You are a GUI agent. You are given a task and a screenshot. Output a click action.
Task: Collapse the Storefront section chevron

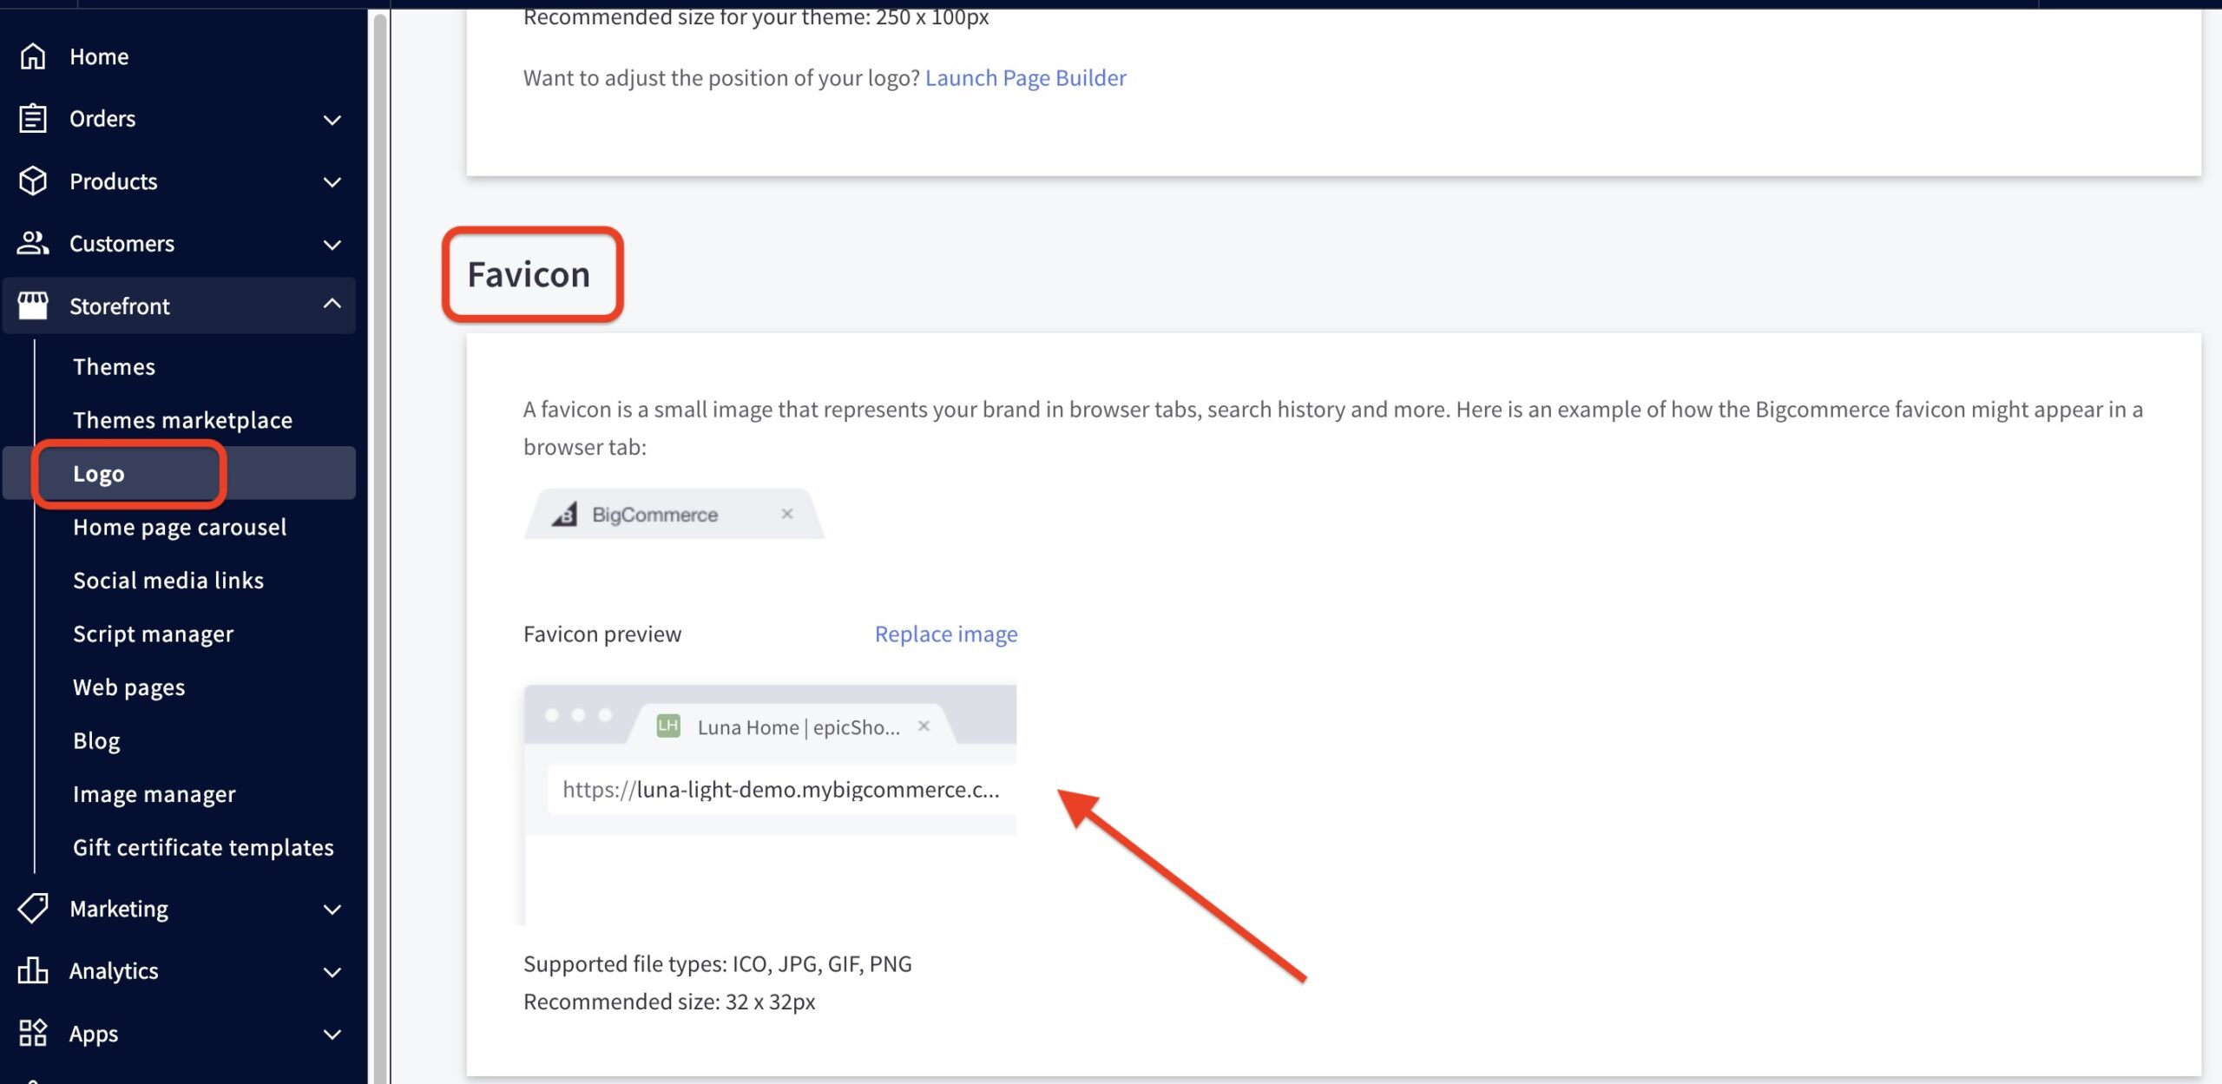coord(332,305)
